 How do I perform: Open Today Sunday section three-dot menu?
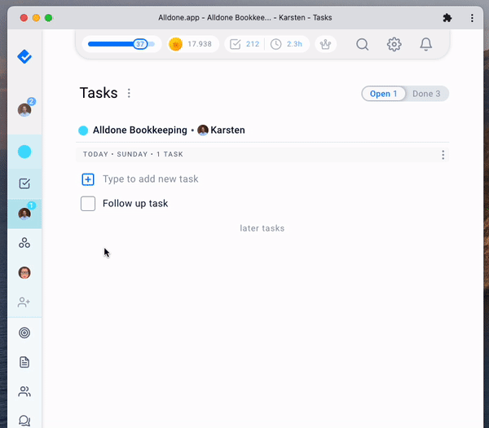(x=443, y=155)
